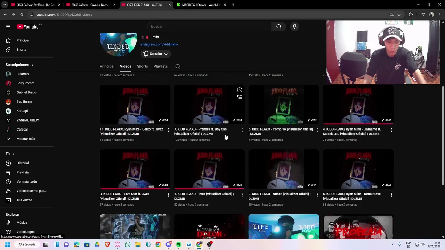Click the add to queue icon on Prendi'a thumbnail
445x250 pixels.
pos(240,97)
